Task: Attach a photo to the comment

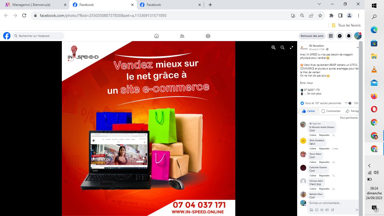Action: click(322, 210)
